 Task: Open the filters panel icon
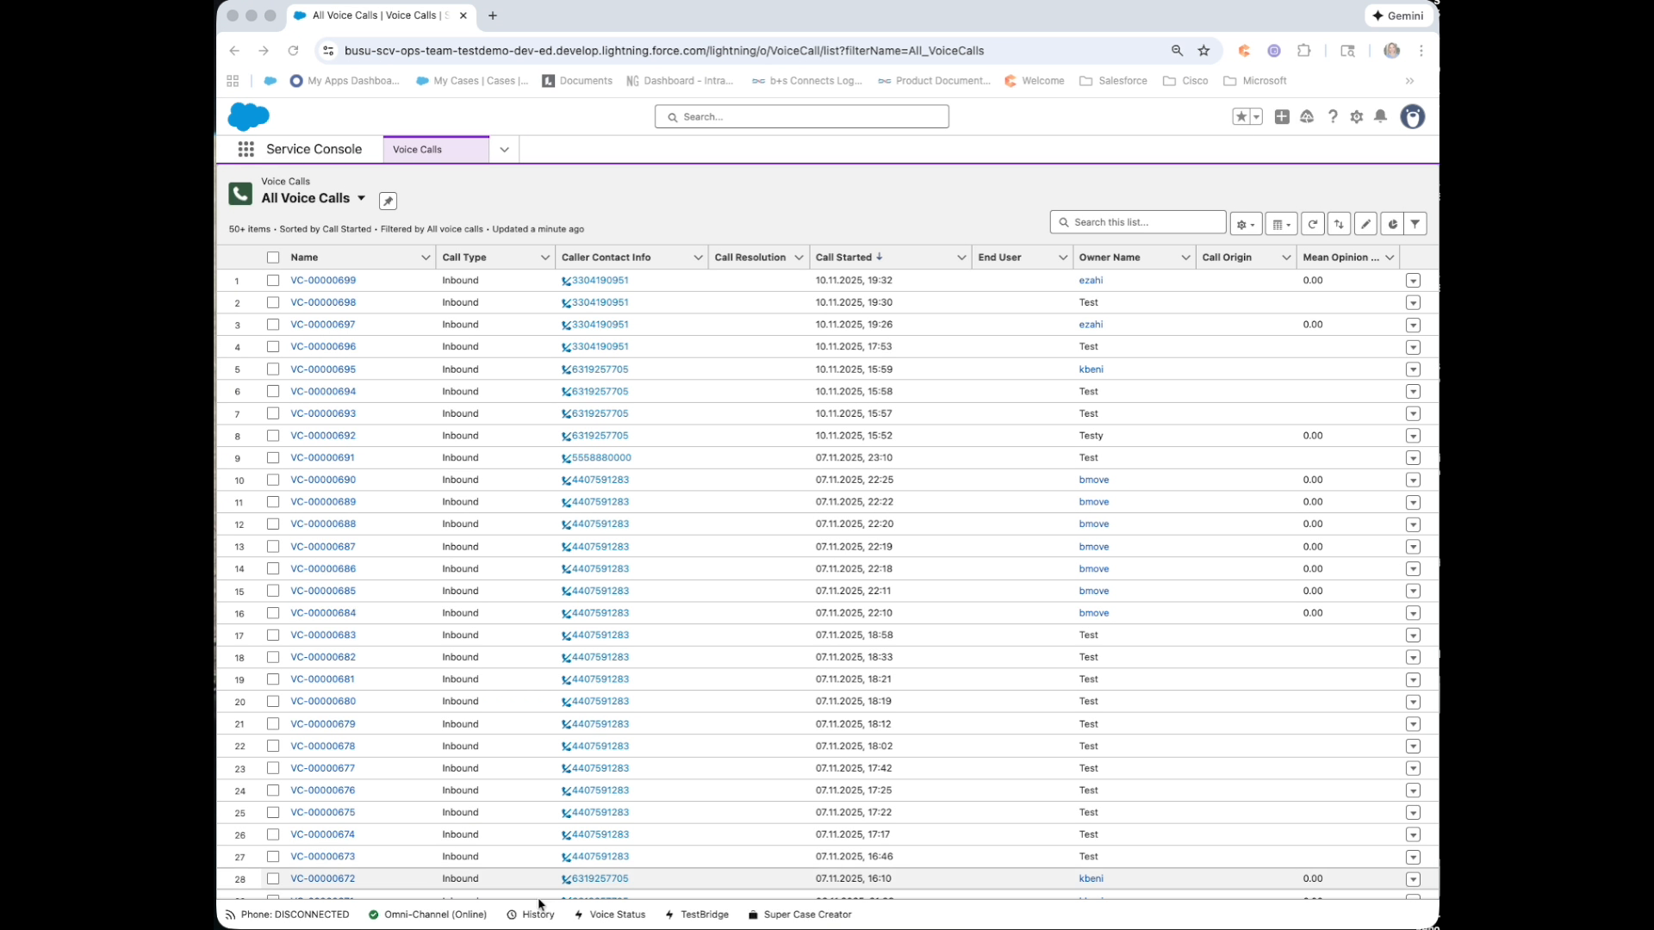point(1416,223)
